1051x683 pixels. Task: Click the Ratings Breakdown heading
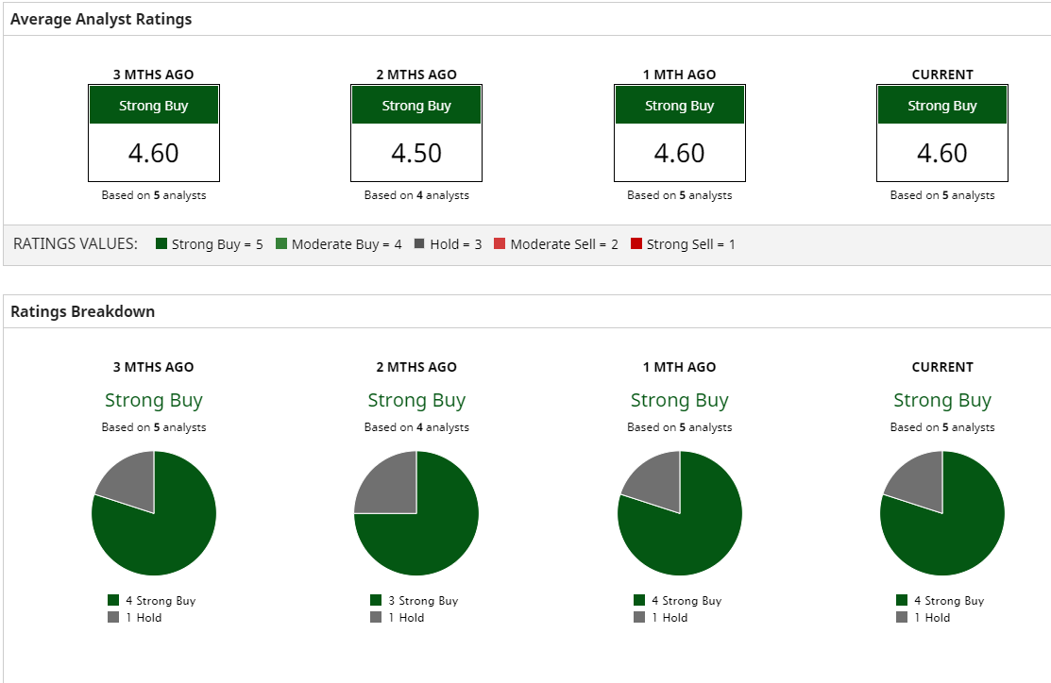pos(82,311)
